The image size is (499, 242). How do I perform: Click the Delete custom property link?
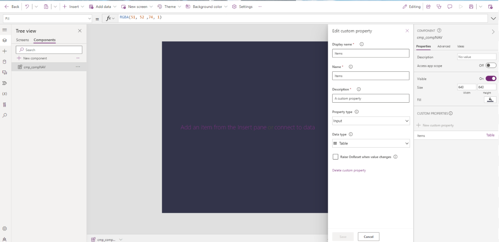click(x=349, y=170)
